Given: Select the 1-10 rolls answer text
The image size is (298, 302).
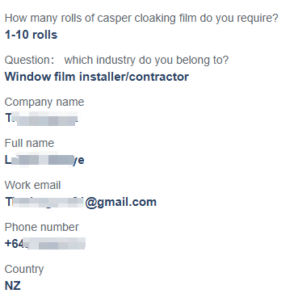Looking at the screenshot, I should coord(31,35).
